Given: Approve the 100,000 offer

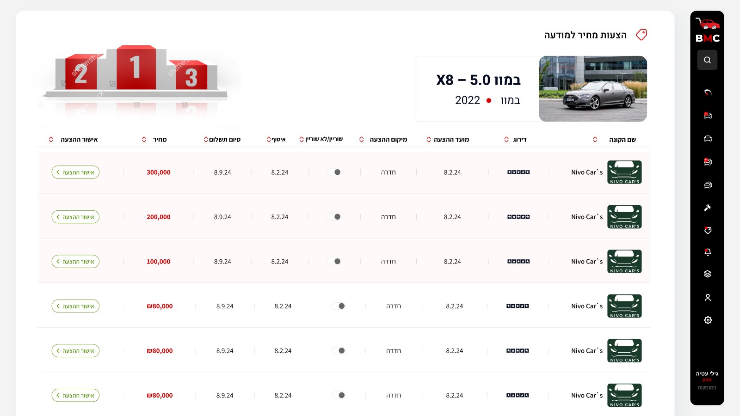Looking at the screenshot, I should [75, 262].
